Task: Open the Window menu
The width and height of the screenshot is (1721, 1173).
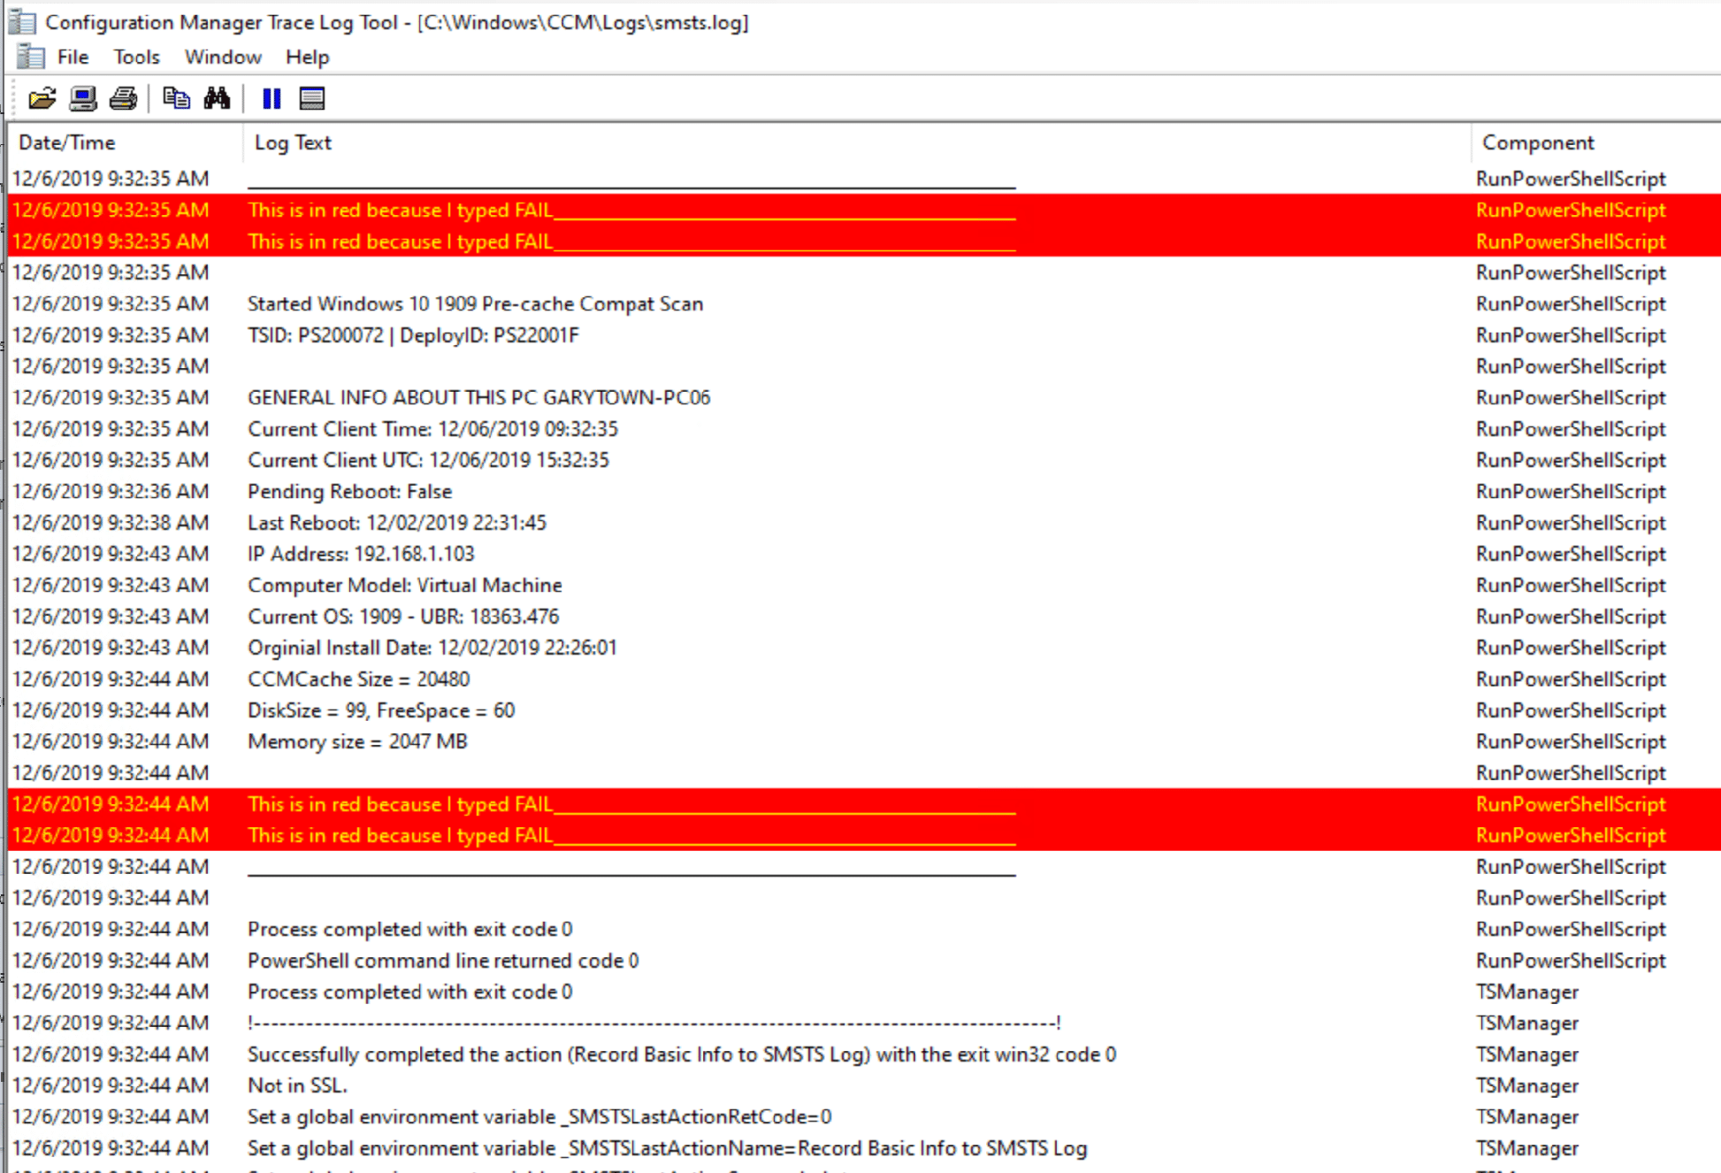Action: click(223, 57)
